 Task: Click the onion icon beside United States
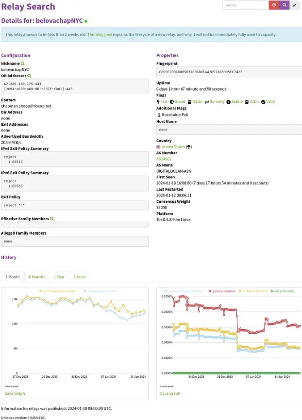click(189, 147)
